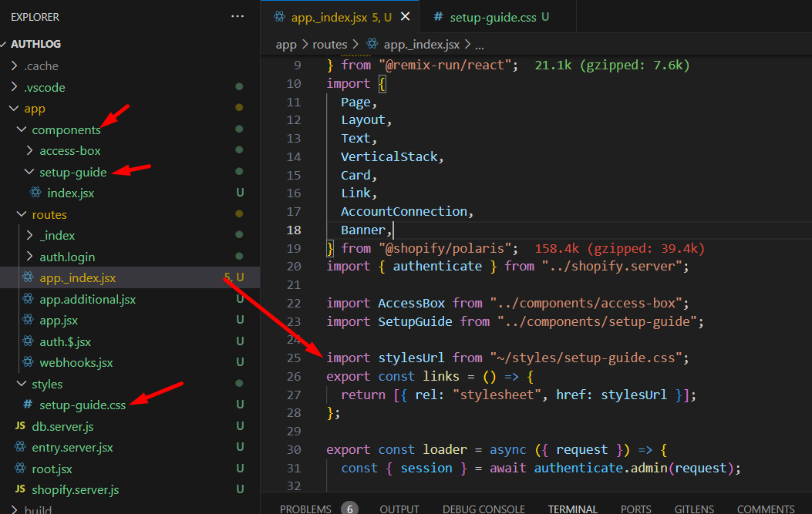Click "~/styles/setup-guide.css" import string
Screen dimensions: 812x514
586,358
